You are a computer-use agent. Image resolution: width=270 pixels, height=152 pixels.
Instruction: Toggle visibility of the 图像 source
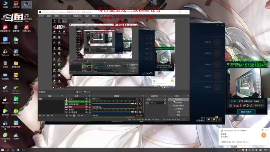coord(86,107)
